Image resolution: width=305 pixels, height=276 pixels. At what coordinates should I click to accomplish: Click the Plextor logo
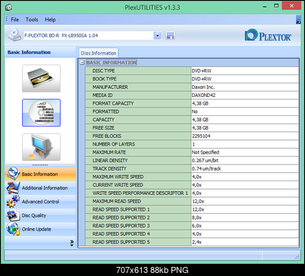coord(268,35)
